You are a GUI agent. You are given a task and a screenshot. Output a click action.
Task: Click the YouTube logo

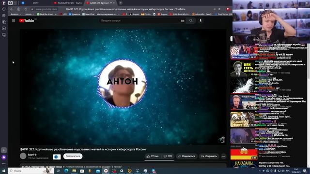click(27, 21)
